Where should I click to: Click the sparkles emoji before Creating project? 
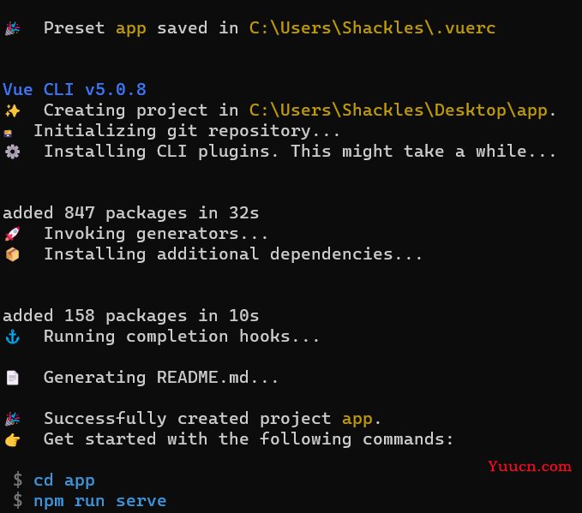coord(12,110)
